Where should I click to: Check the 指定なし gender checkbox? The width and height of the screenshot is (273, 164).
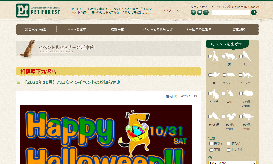[229, 150]
